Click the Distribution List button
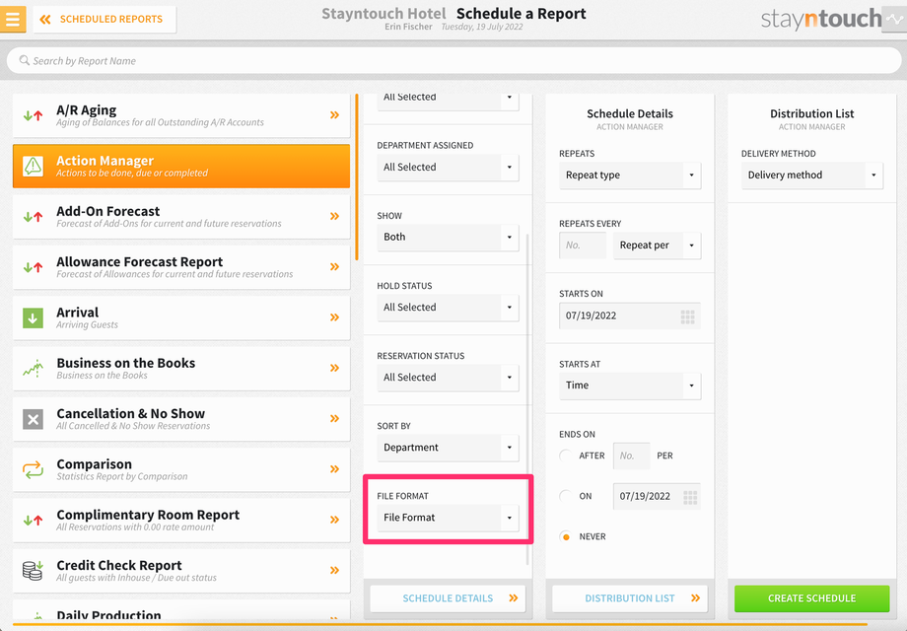This screenshot has height=631, width=907. click(630, 598)
